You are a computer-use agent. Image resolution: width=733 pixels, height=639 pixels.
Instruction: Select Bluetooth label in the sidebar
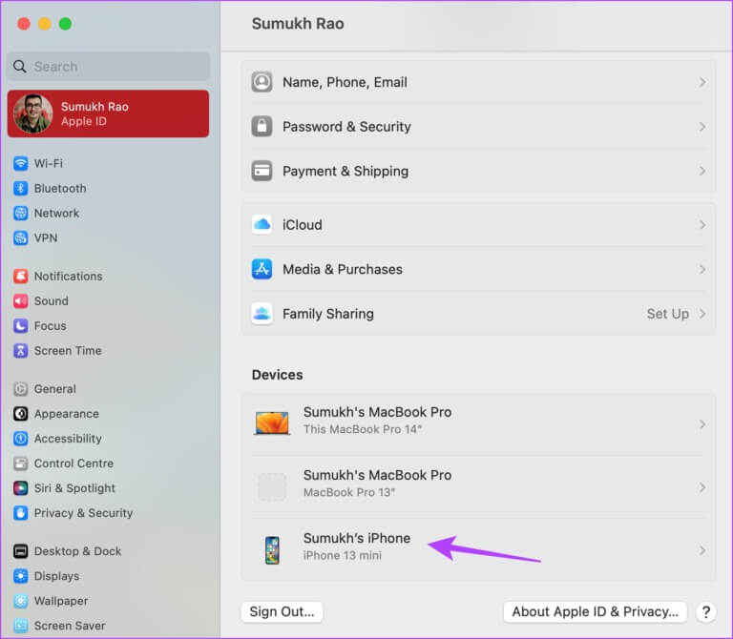[x=60, y=188]
